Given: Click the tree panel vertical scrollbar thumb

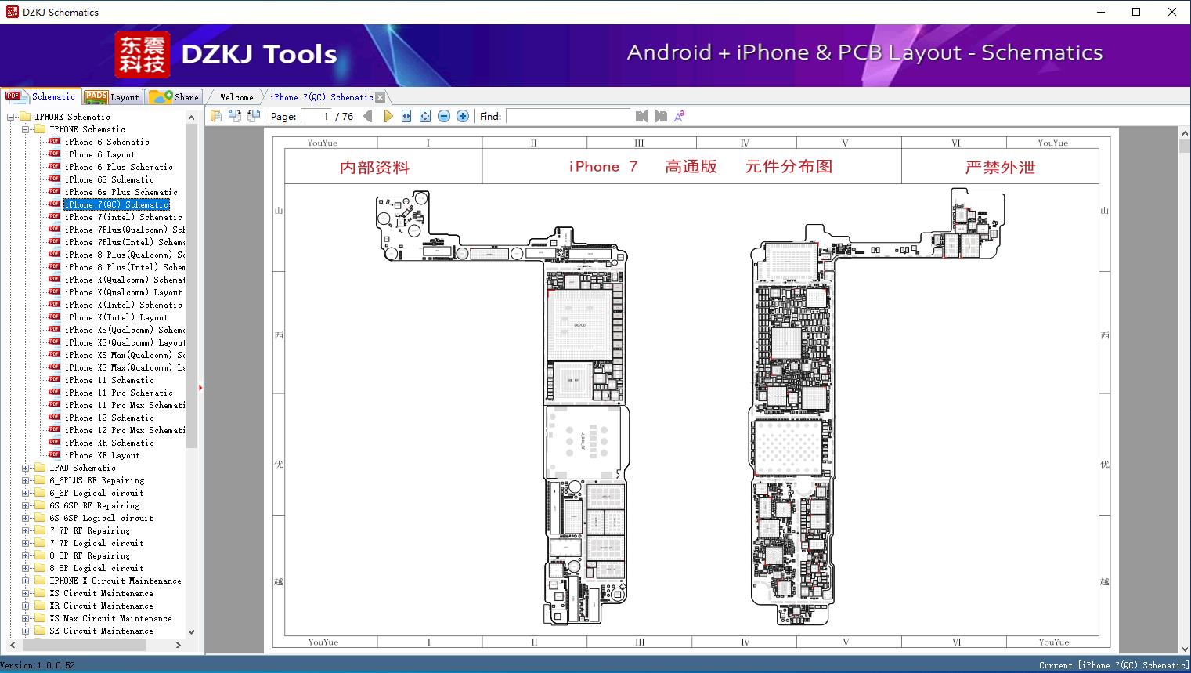Looking at the screenshot, I should pyautogui.click(x=192, y=285).
